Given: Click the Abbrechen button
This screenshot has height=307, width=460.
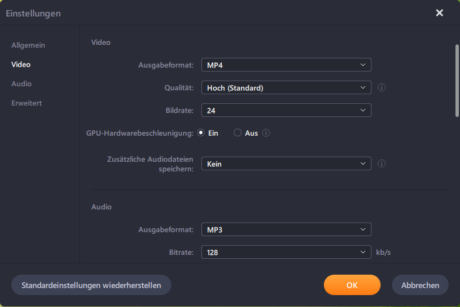Looking at the screenshot, I should coord(420,285).
